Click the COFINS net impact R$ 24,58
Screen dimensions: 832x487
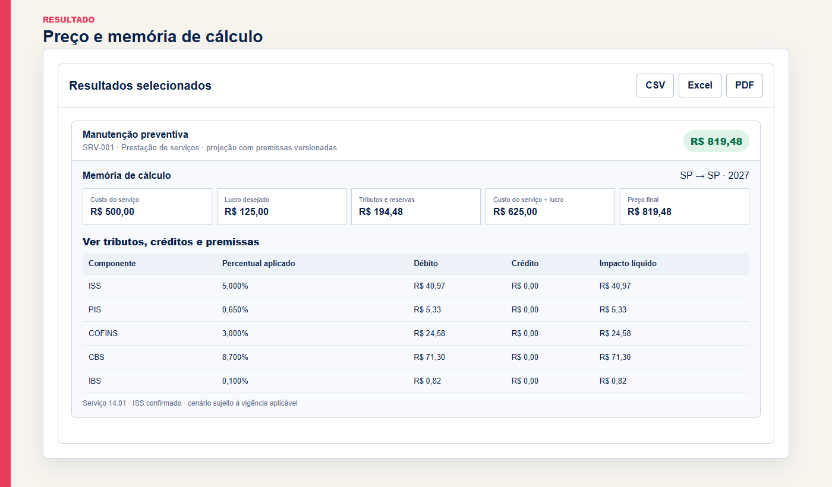615,334
